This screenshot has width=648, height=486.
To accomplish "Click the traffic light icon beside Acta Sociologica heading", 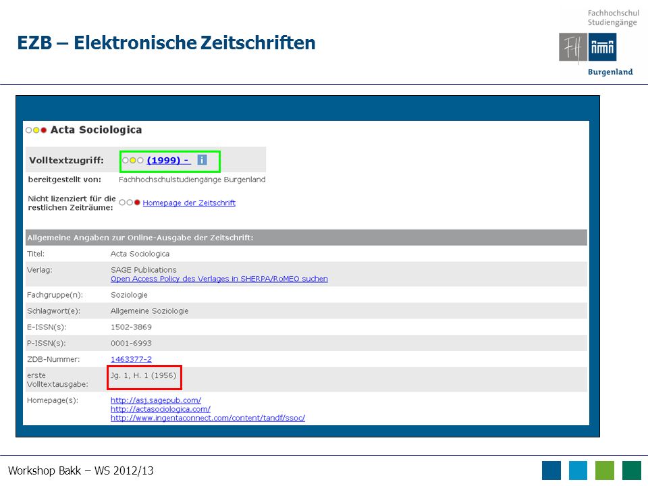I will click(36, 130).
